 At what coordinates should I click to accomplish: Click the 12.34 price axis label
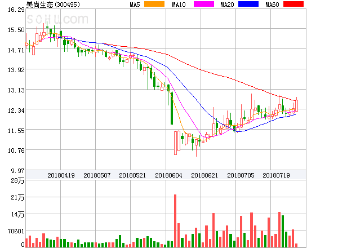point(16,110)
